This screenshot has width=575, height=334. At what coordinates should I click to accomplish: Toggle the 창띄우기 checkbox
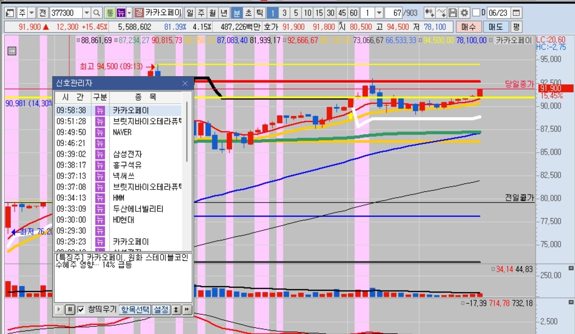[81, 310]
